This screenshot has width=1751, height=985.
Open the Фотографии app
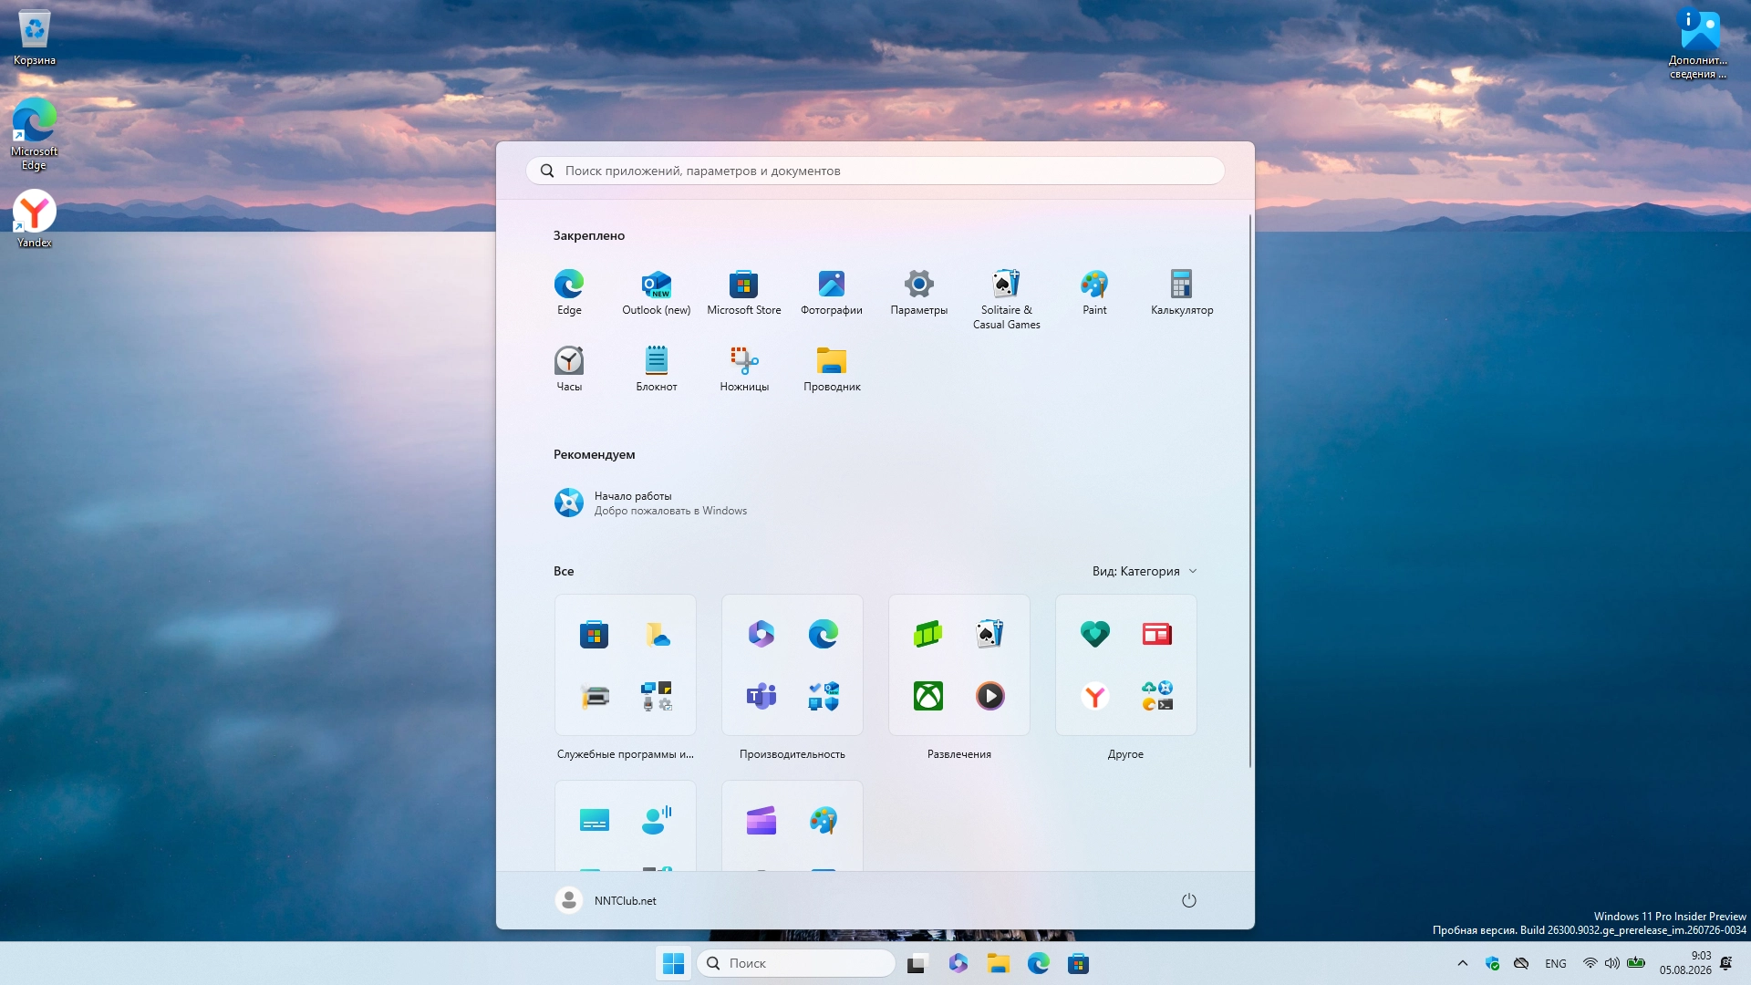[832, 292]
